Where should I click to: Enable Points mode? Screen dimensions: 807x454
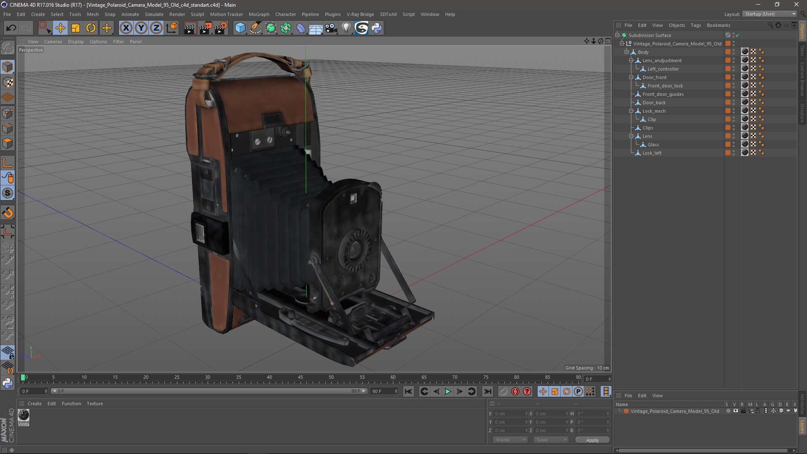pos(8,113)
